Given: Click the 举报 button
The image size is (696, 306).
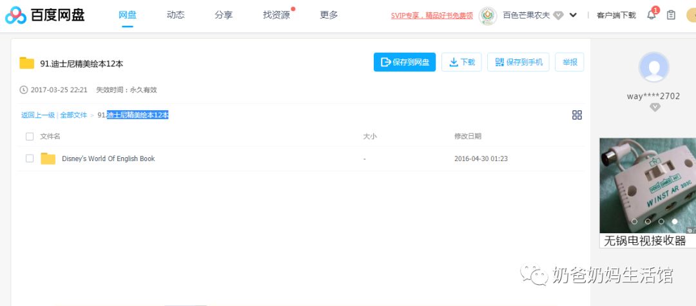Looking at the screenshot, I should pos(570,62).
